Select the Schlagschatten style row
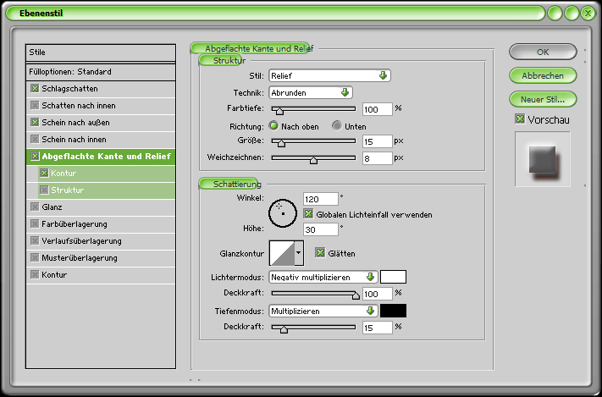Viewport: 602px width, 397px height. click(101, 89)
